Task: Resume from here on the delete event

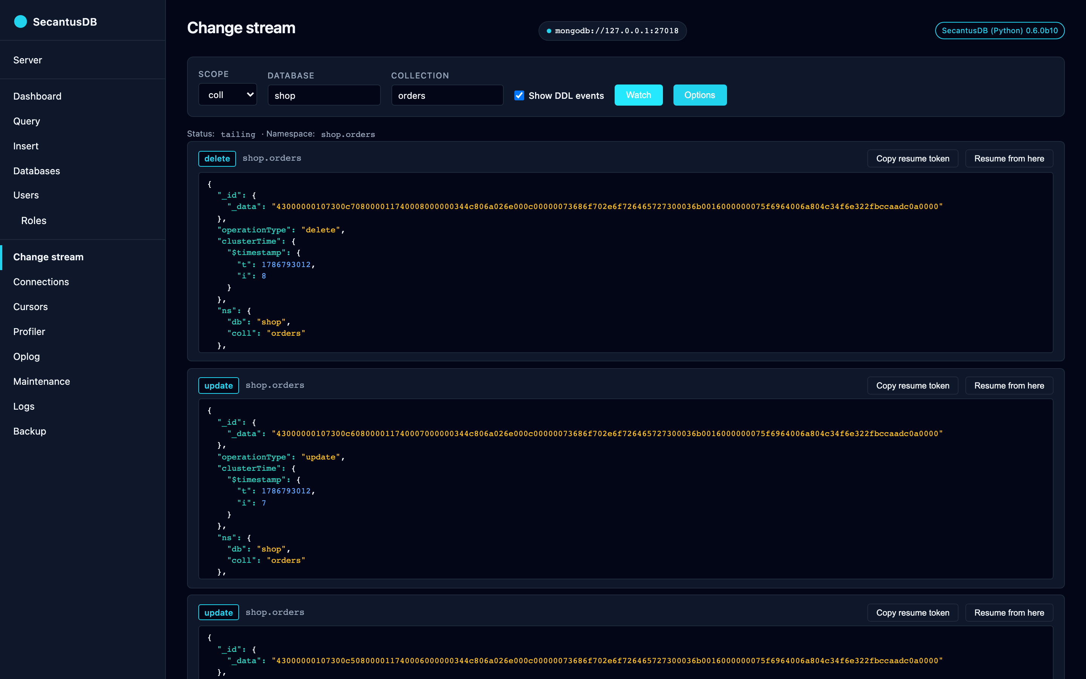Action: click(1009, 158)
